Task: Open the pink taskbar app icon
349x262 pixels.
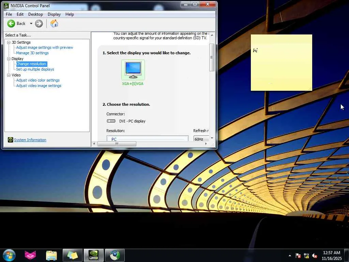Action: pyautogui.click(x=30, y=255)
